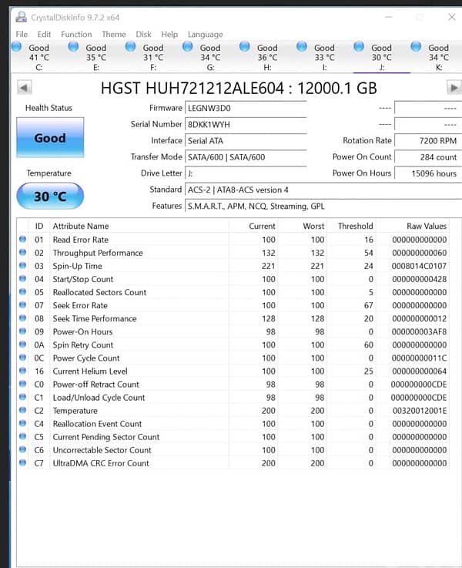462x568 pixels.
Task: Select disk E: status icon
Action: [x=73, y=46]
